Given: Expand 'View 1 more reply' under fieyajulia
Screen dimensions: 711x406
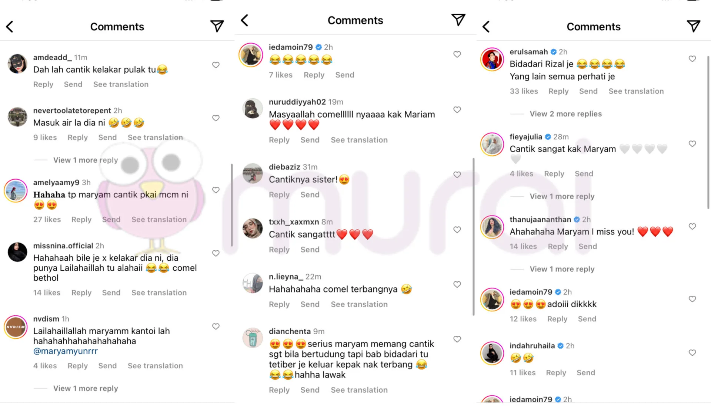Looking at the screenshot, I should coord(562,196).
